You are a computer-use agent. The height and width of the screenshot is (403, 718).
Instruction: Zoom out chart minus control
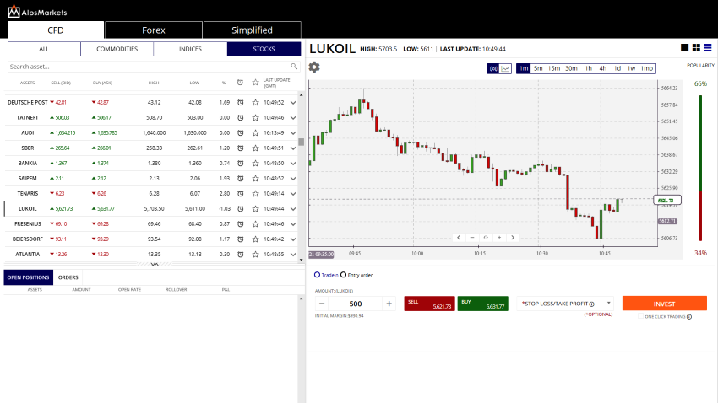(x=472, y=237)
